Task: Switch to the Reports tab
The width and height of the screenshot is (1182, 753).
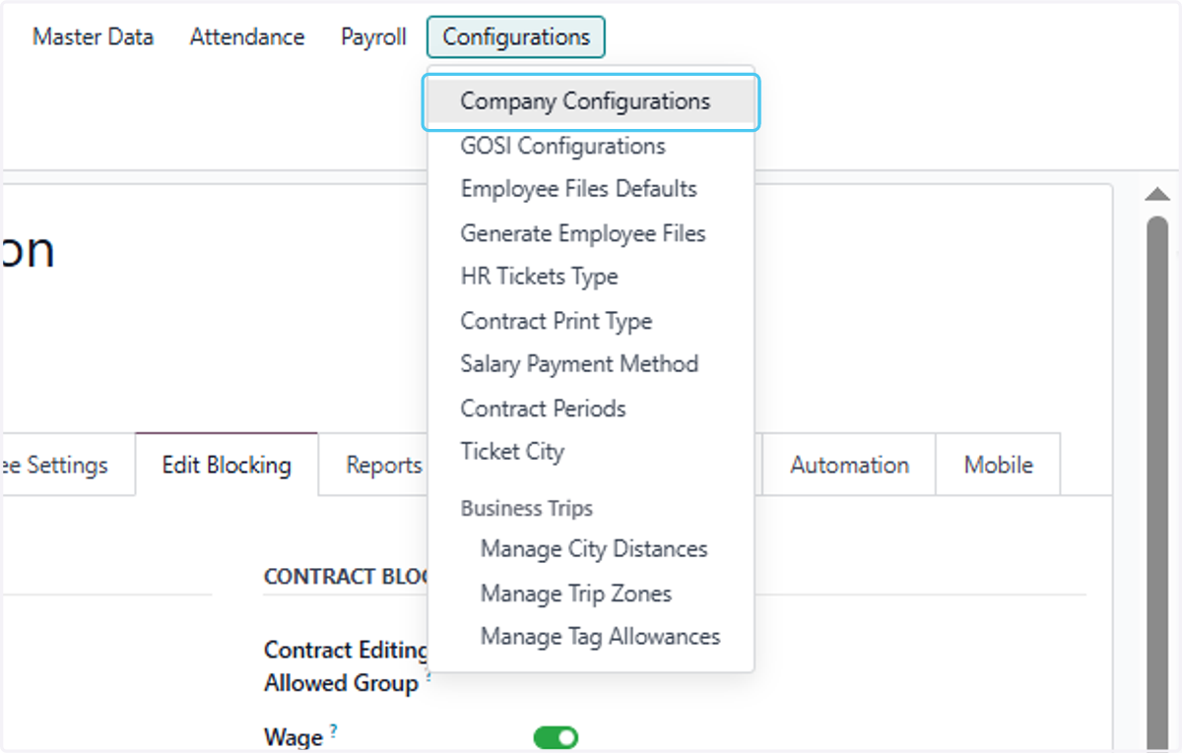Action: pyautogui.click(x=383, y=465)
